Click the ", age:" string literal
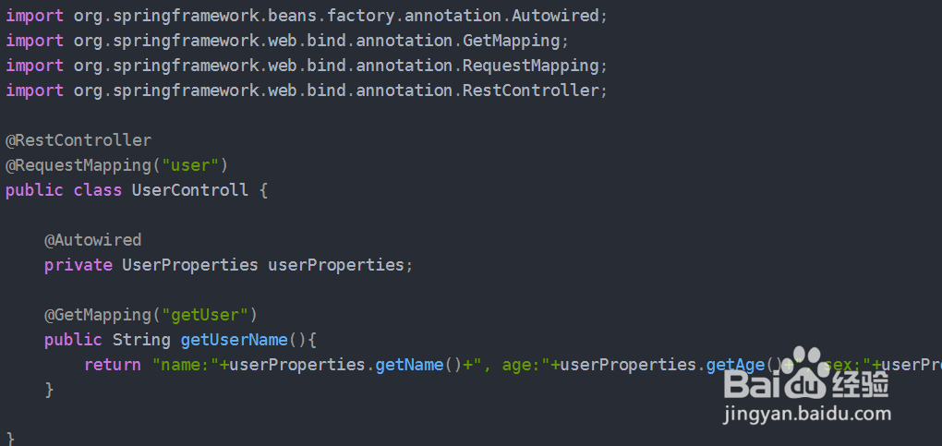 tap(512, 365)
